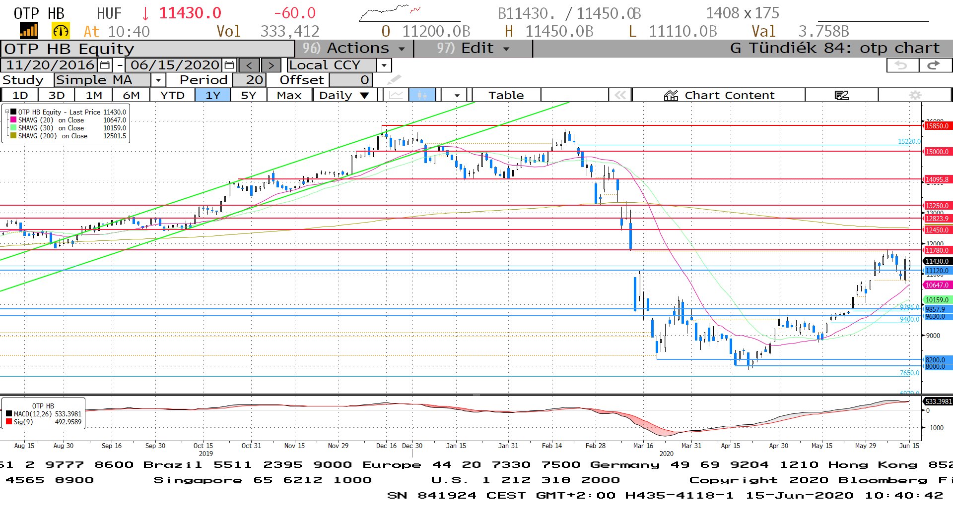Viewport: 953px width, 515px height.
Task: Click the 11120.0 blue price label
Action: (x=937, y=271)
